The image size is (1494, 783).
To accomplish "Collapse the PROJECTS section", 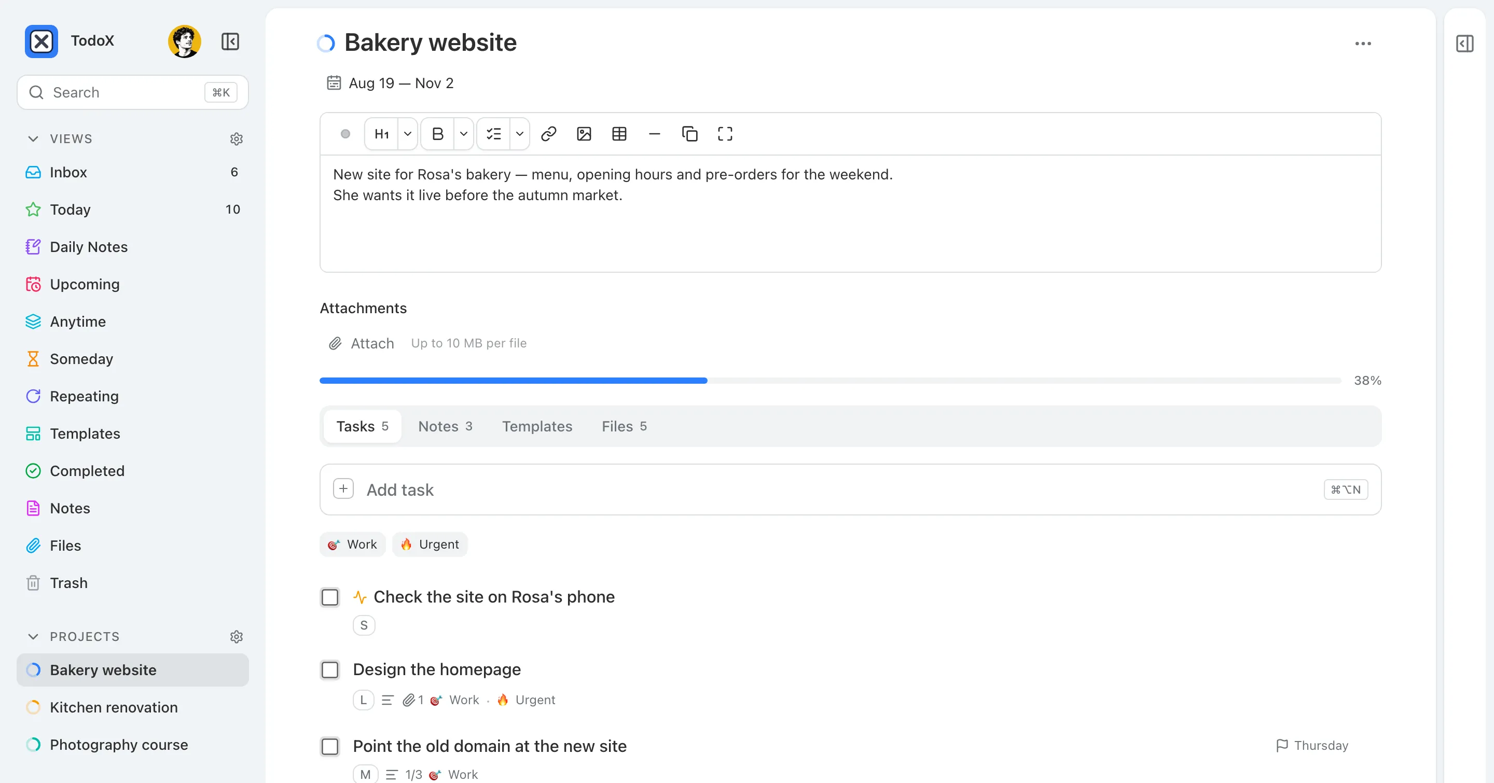I will coord(33,637).
